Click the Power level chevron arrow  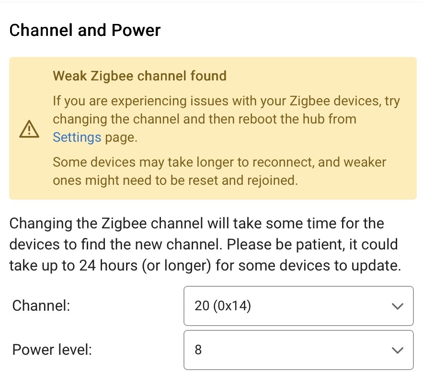point(397,350)
